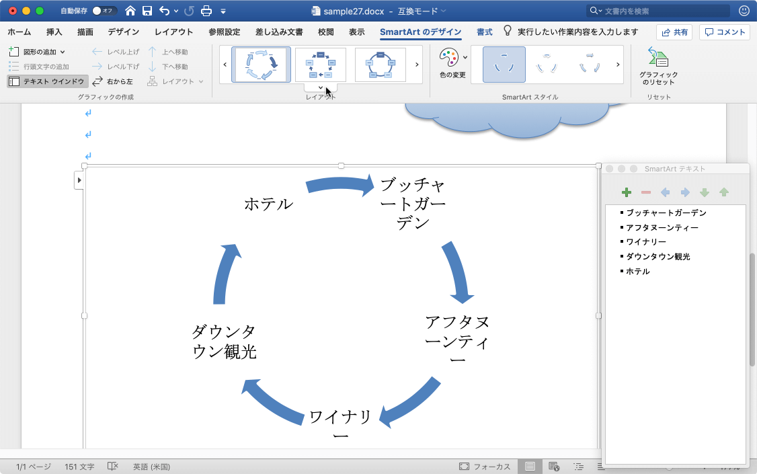757x474 pixels.
Task: Toggle the テキスト ウインドウ button
Action: click(x=47, y=81)
